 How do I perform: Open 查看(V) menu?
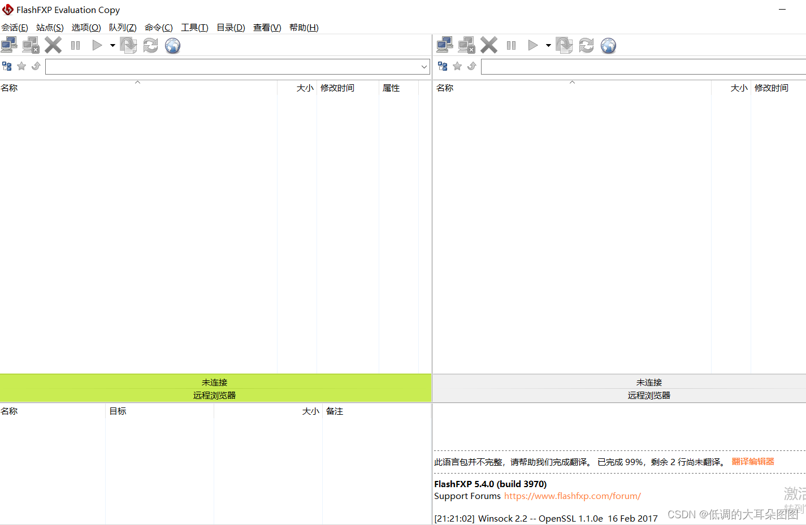267,27
